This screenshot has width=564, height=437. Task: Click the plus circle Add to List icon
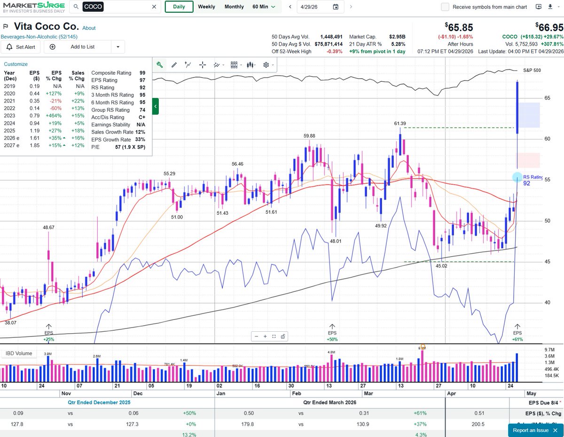tap(52, 47)
